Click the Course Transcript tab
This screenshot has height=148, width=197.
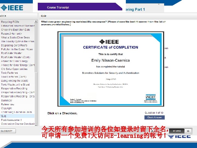point(80,7)
